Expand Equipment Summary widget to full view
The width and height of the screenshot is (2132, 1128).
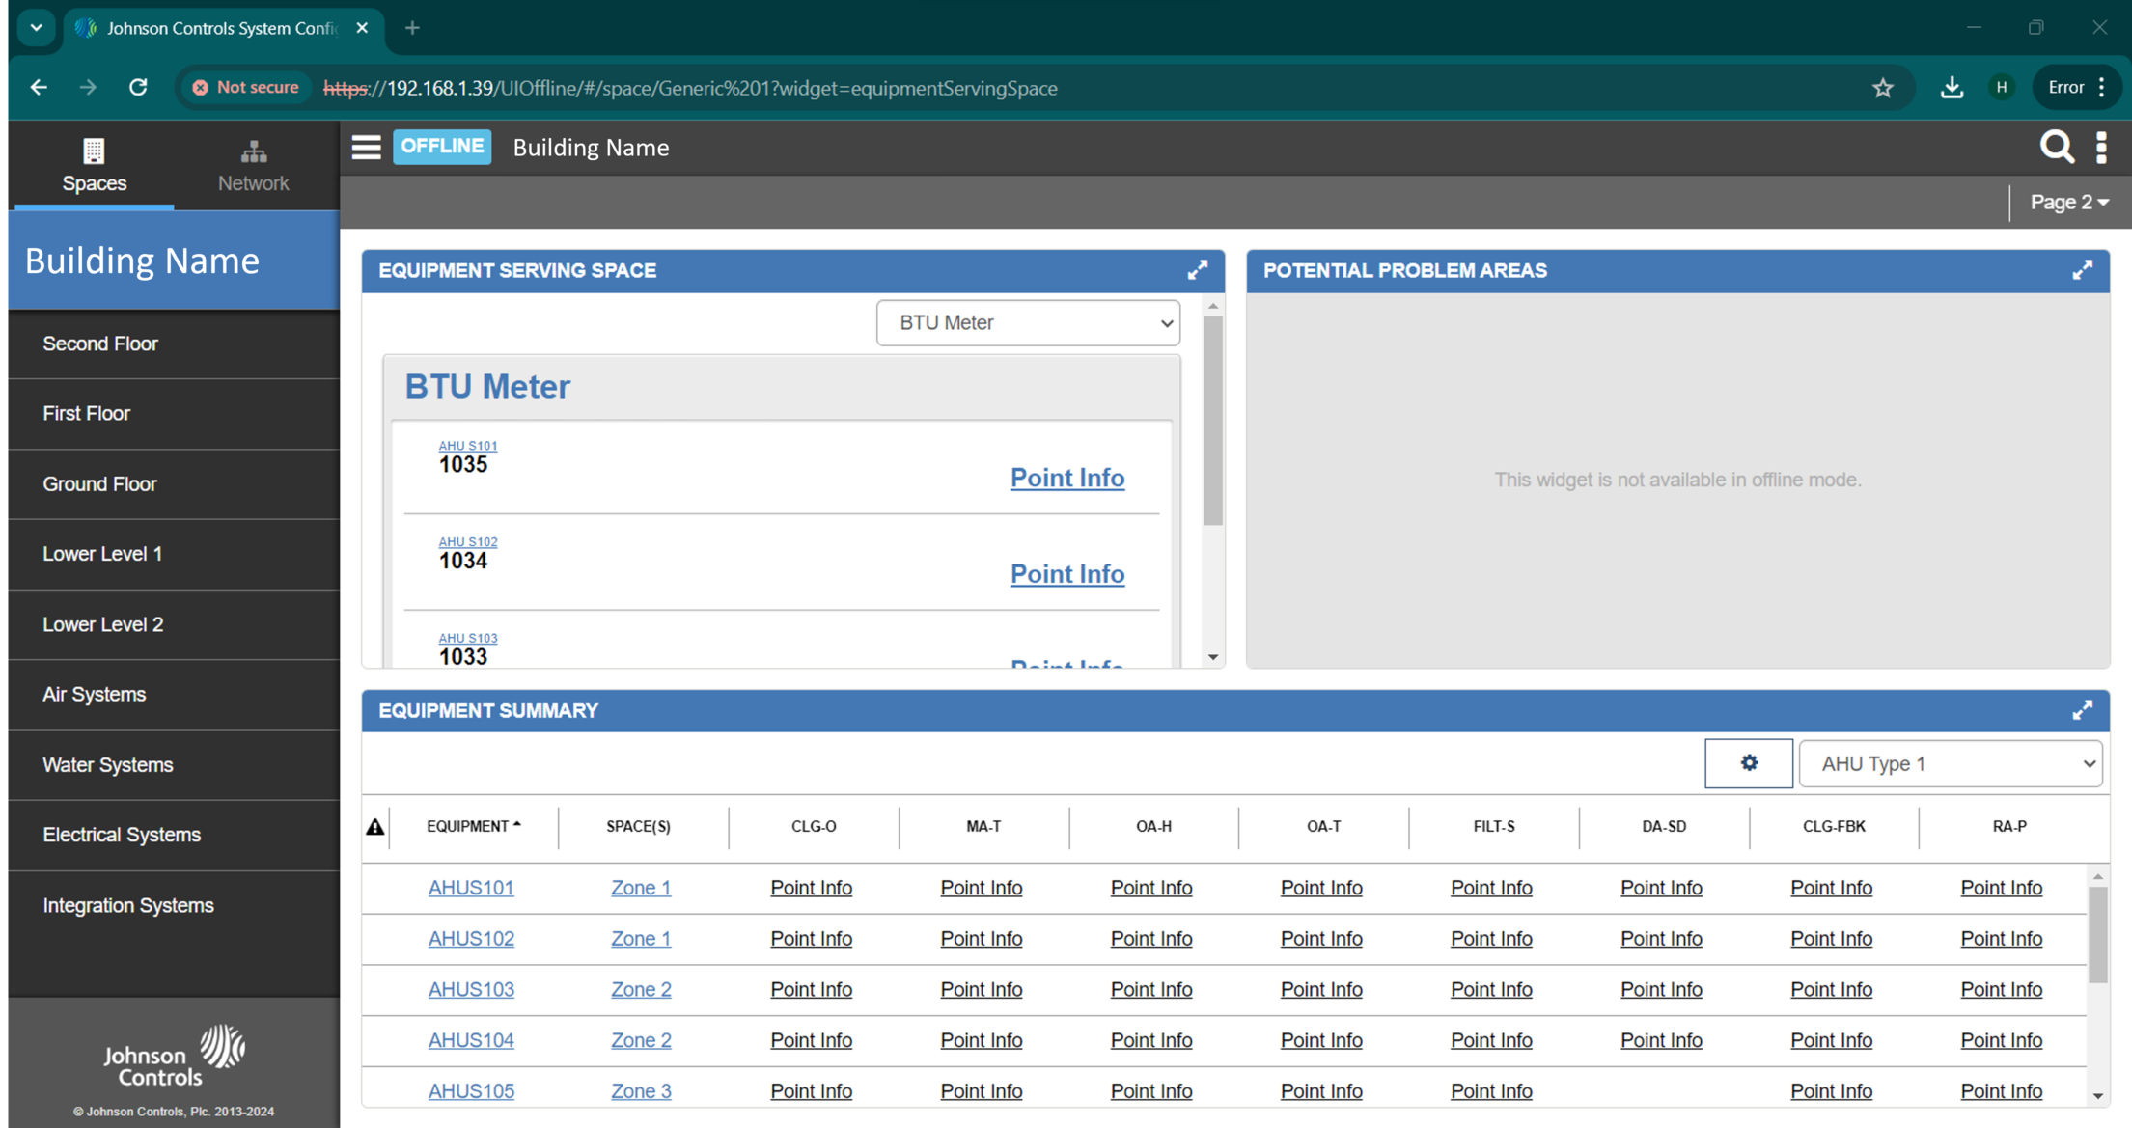pos(2082,711)
